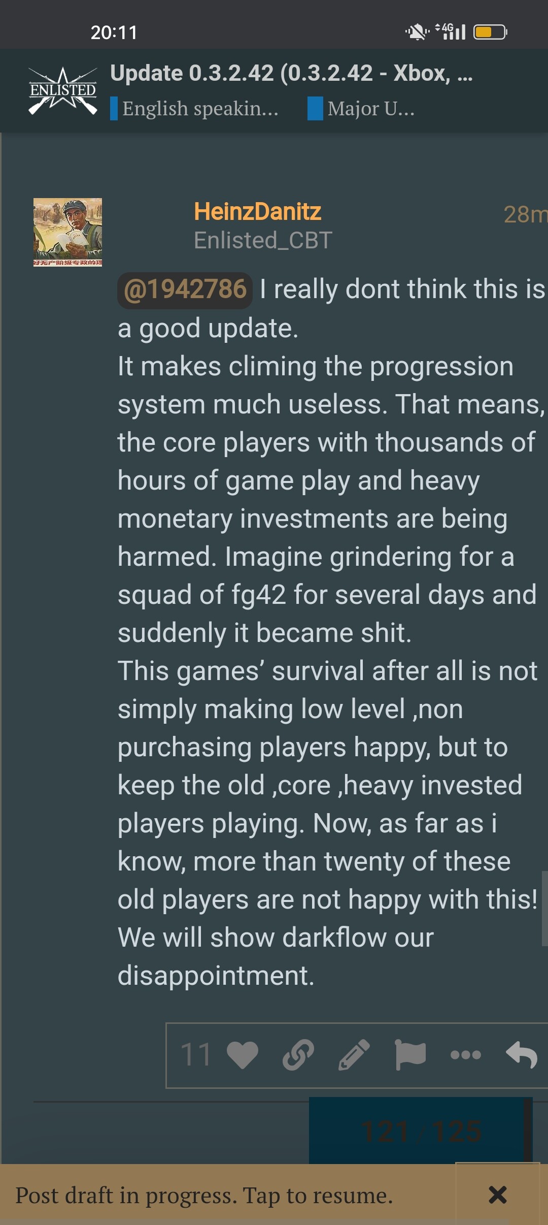
Task: Tap the 28m post timestamp
Action: [x=525, y=214]
